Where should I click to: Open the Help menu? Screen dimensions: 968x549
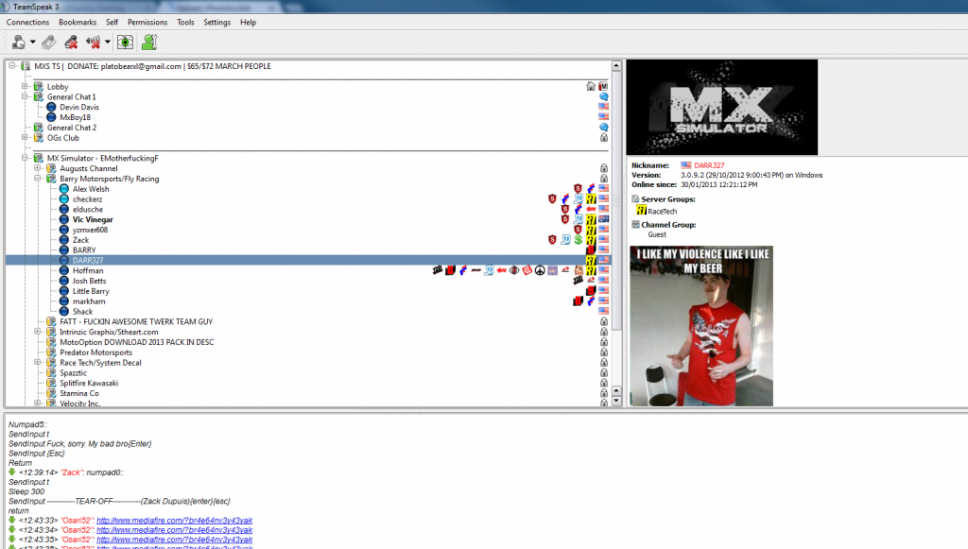(x=249, y=23)
